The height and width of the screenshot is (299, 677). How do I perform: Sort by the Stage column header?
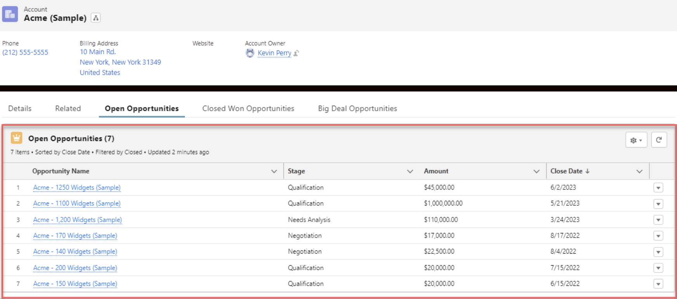pos(296,171)
